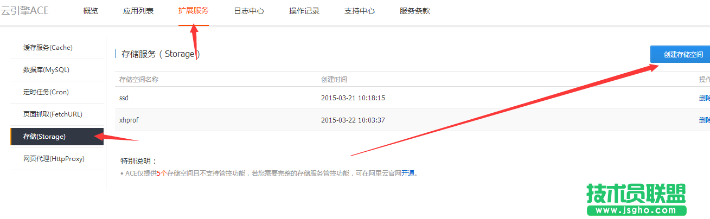
Task: Open 服务条款 tab
Action: tap(415, 11)
